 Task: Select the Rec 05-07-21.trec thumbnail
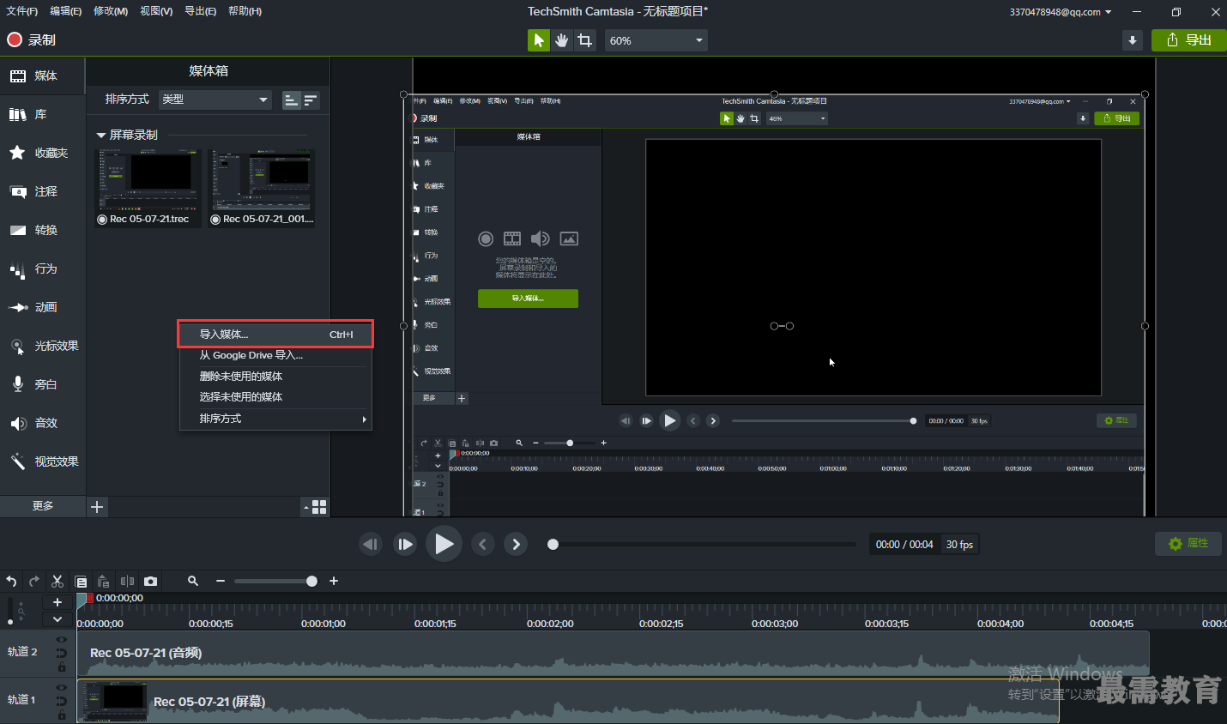click(x=148, y=188)
